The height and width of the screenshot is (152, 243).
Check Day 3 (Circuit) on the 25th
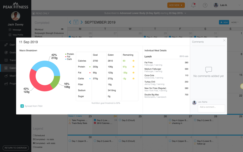[x=120, y=120]
